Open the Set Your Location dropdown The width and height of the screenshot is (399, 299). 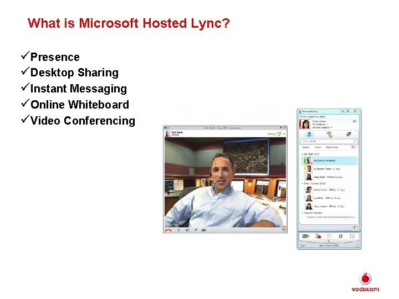click(322, 127)
